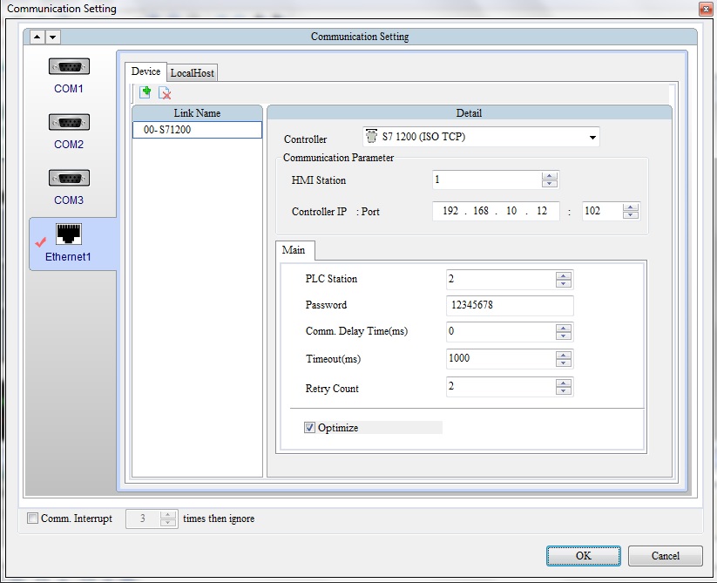Open the Controller dropdown list
This screenshot has height=583, width=717.
(x=592, y=138)
